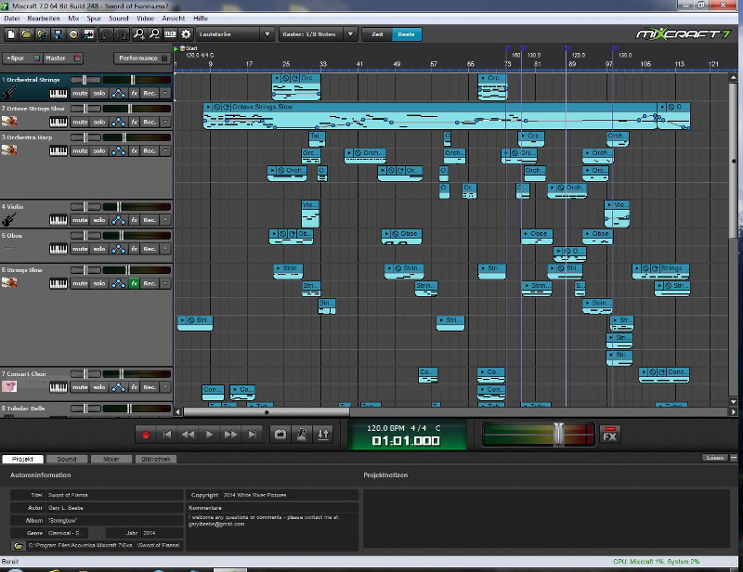This screenshot has height=572, width=743.
Task: Open the keyboard icon on Orchestral Strings track
Action: tap(59, 94)
